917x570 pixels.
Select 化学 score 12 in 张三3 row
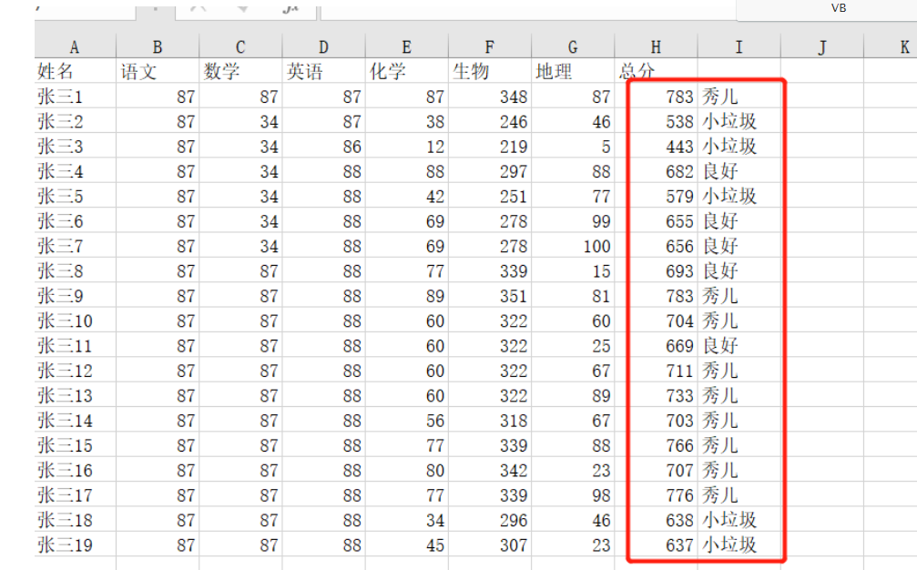pyautogui.click(x=406, y=146)
